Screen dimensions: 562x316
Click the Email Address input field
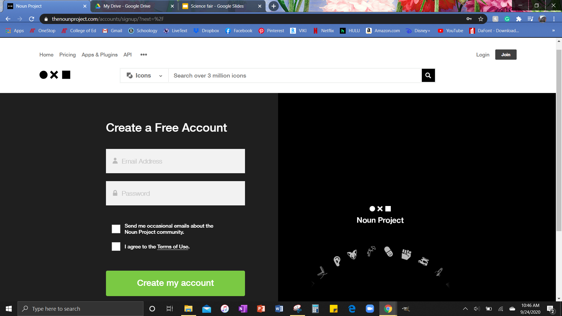[175, 161]
